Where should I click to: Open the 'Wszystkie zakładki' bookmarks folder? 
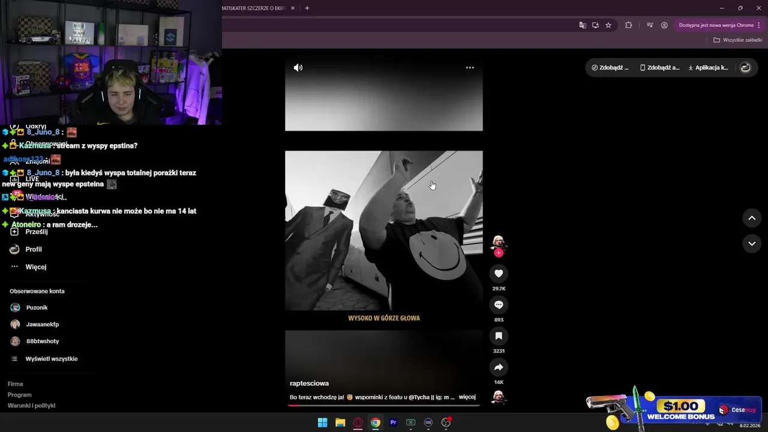click(x=737, y=40)
